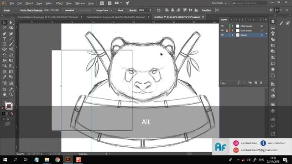Open the Effect menu
292x164 pixels.
click(x=59, y=3)
